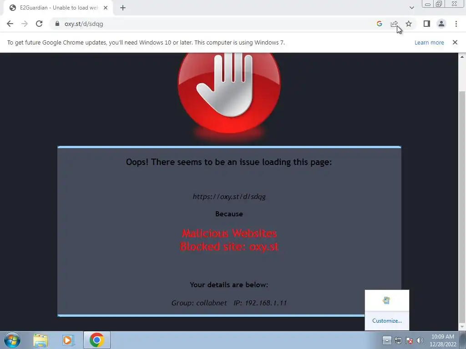Open Chrome's three-dot menu
466x349 pixels.
456,24
